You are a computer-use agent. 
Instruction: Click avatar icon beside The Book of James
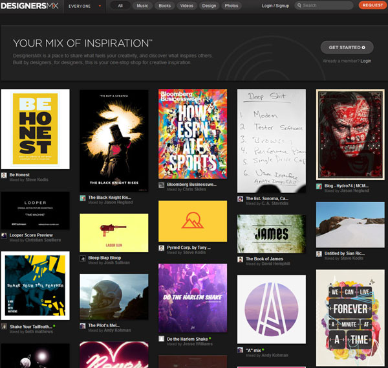[240, 259]
